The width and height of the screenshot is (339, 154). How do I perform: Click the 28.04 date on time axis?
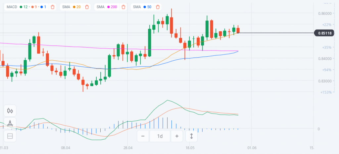tap(128, 148)
